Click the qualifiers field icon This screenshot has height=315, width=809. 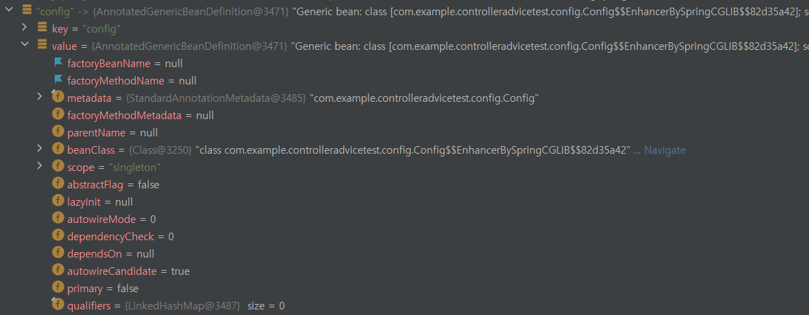(57, 304)
